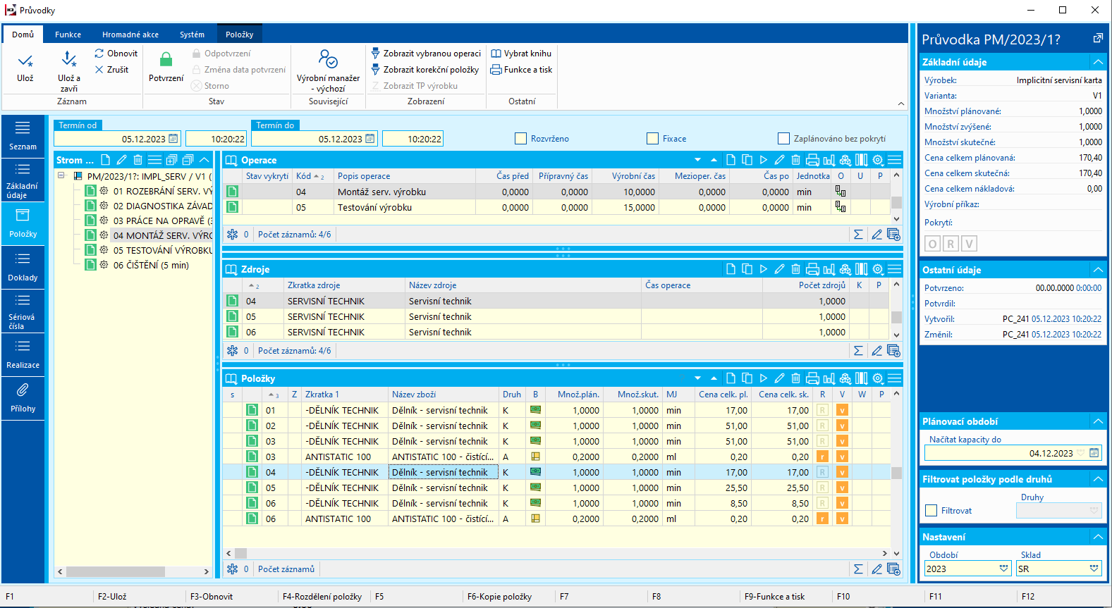Open the Sériová čísla sidebar section

(x=23, y=311)
